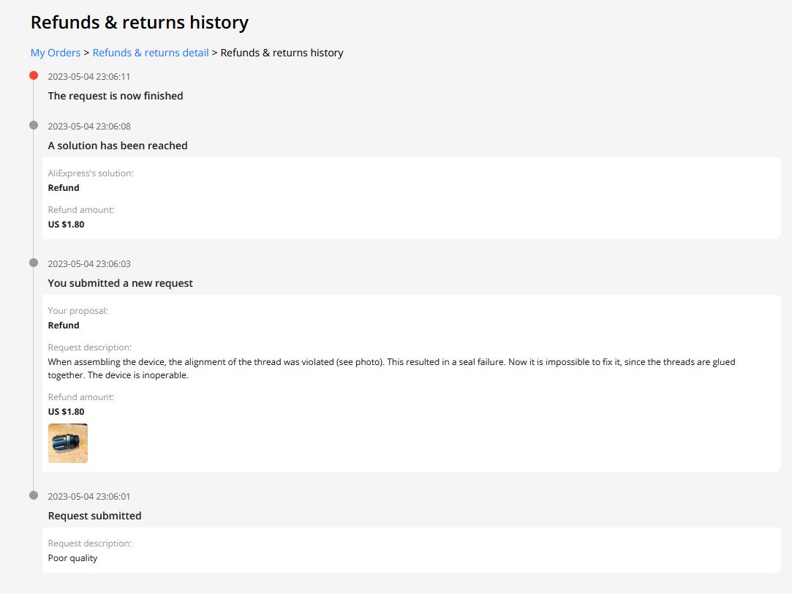Click the timestamp 2023-05-04 23:06:11

point(89,76)
